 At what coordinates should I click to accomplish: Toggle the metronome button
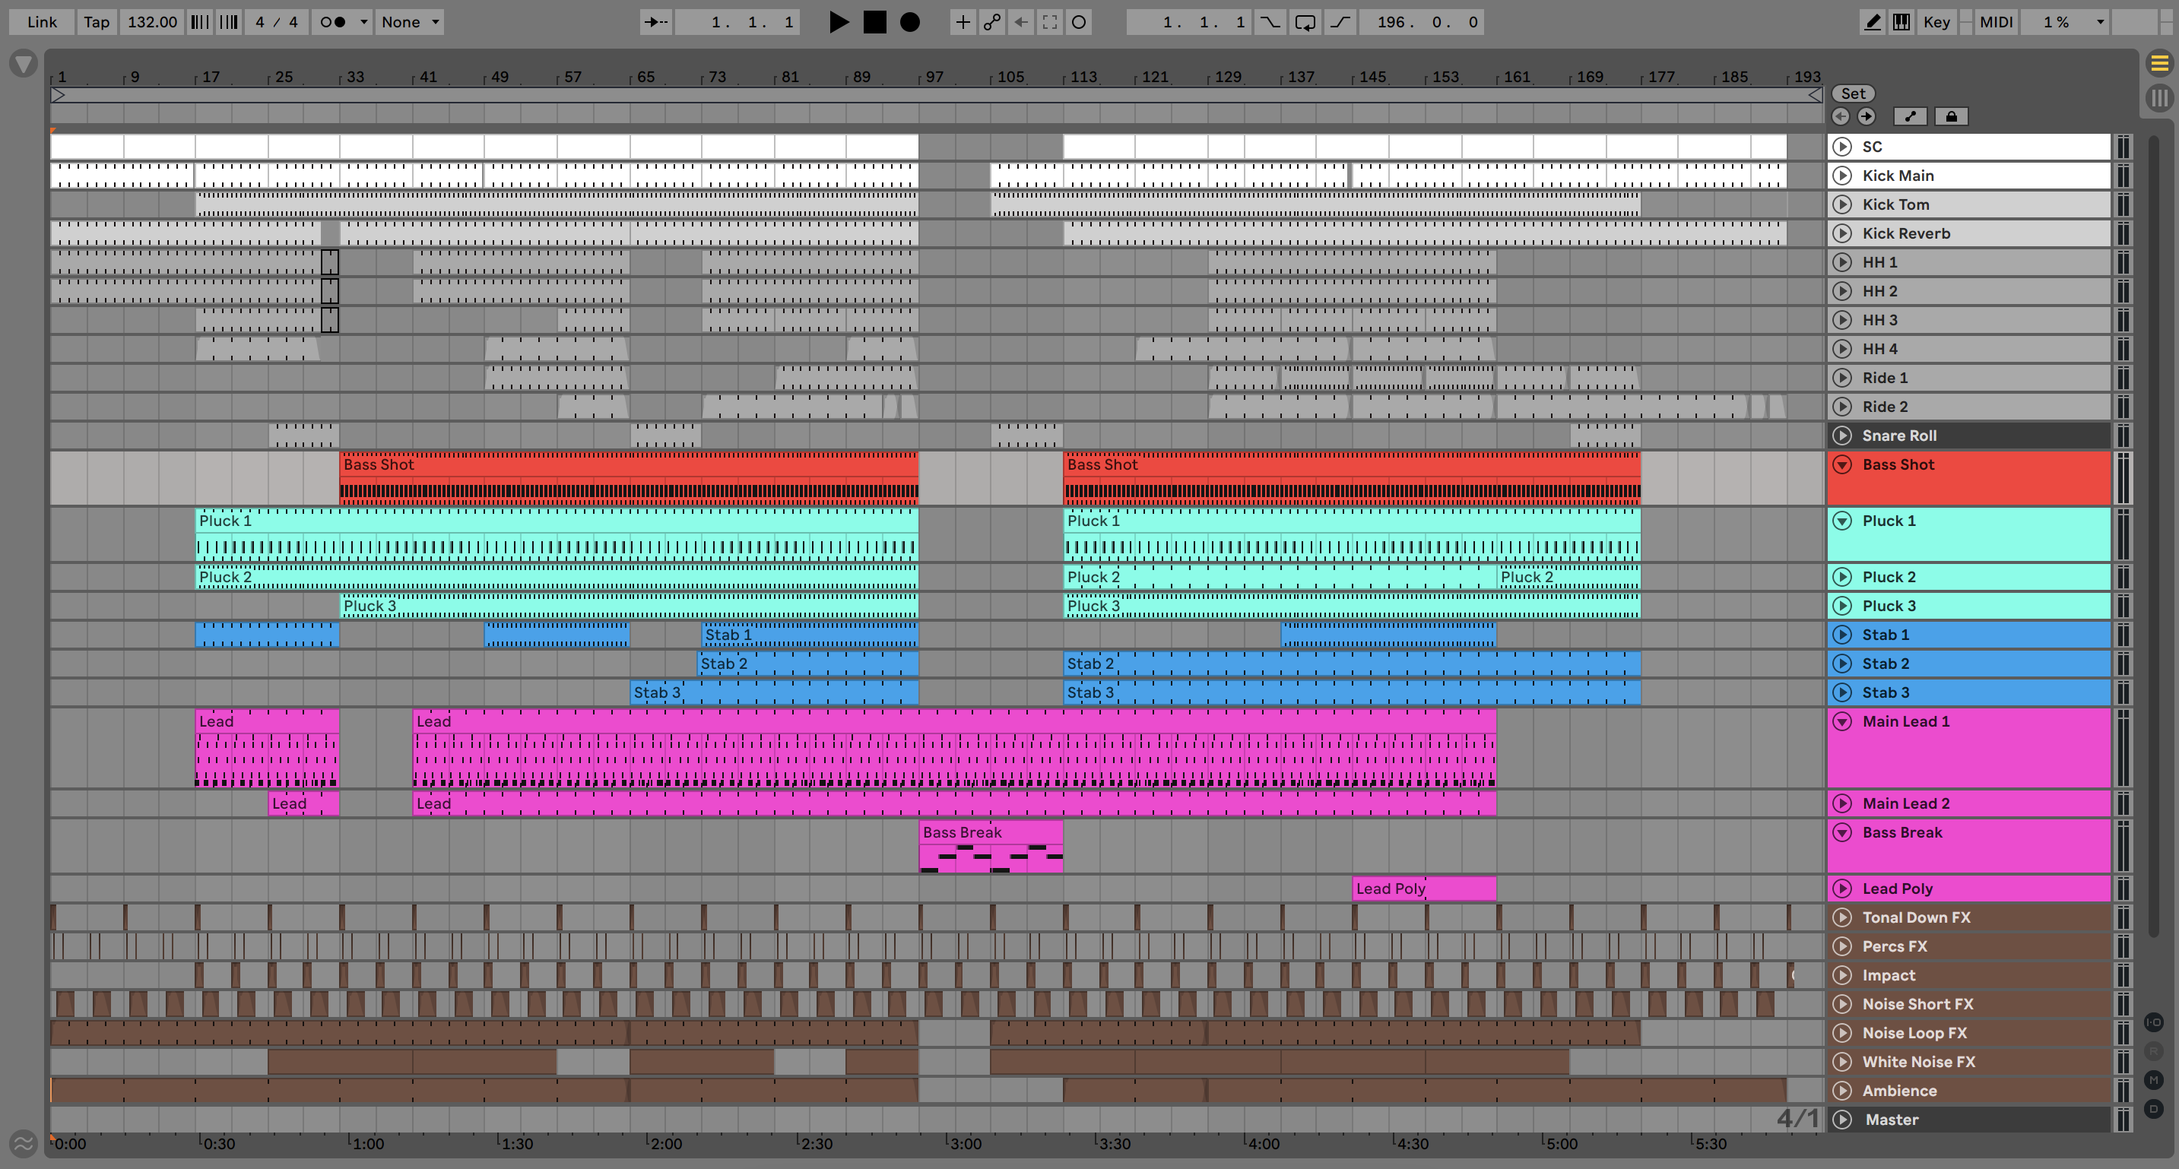pyautogui.click(x=333, y=22)
